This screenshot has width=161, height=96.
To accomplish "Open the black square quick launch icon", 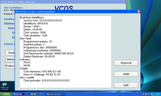I will click(x=23, y=94).
